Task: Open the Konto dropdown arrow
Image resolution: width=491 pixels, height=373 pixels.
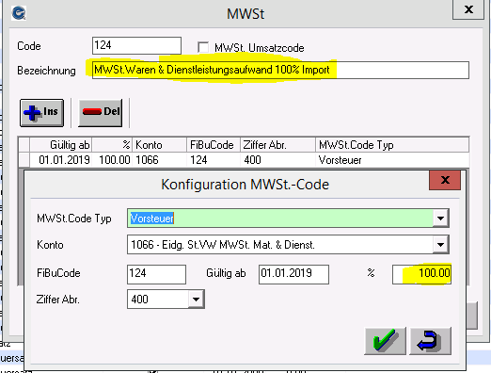Action: (441, 245)
